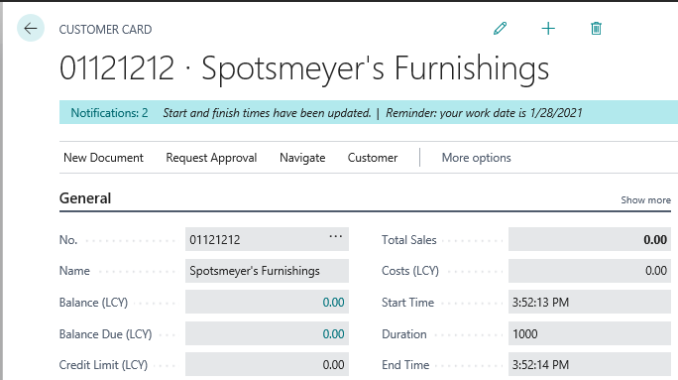Open the Notifications: 2 indicator
This screenshot has height=380, width=678.
click(x=109, y=113)
